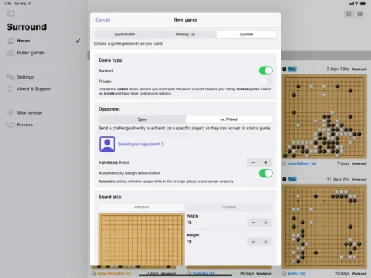Screen dimensions: 371x278
Task: Toggle Automatically assign stone colors
Action: point(265,173)
